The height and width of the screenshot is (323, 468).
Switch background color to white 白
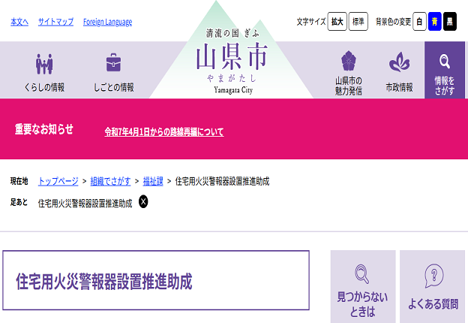(x=420, y=22)
